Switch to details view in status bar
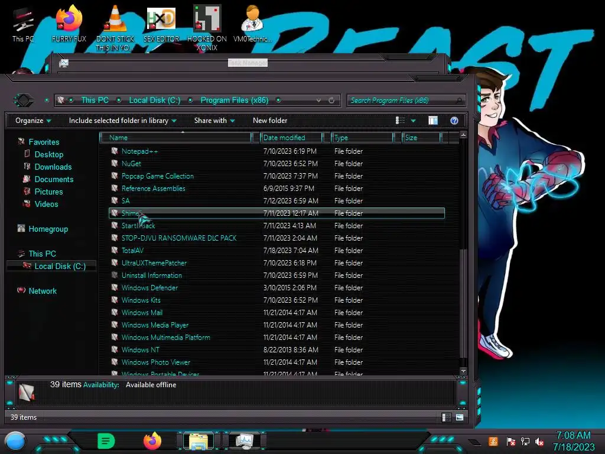The image size is (605, 454). (x=446, y=417)
